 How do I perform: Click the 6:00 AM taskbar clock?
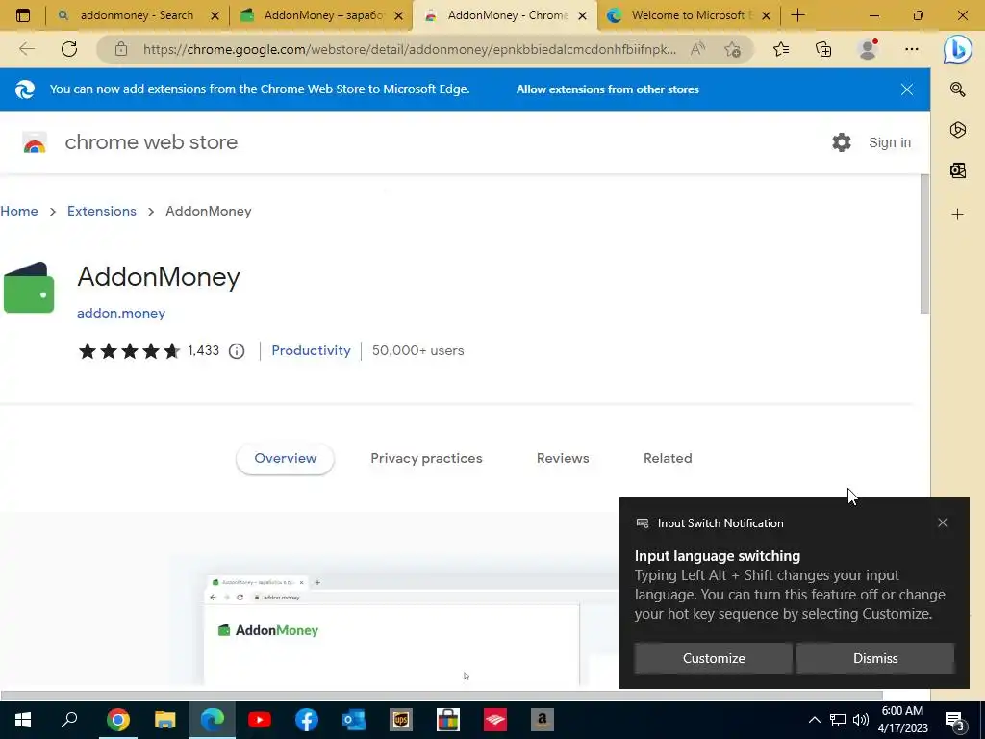click(902, 720)
